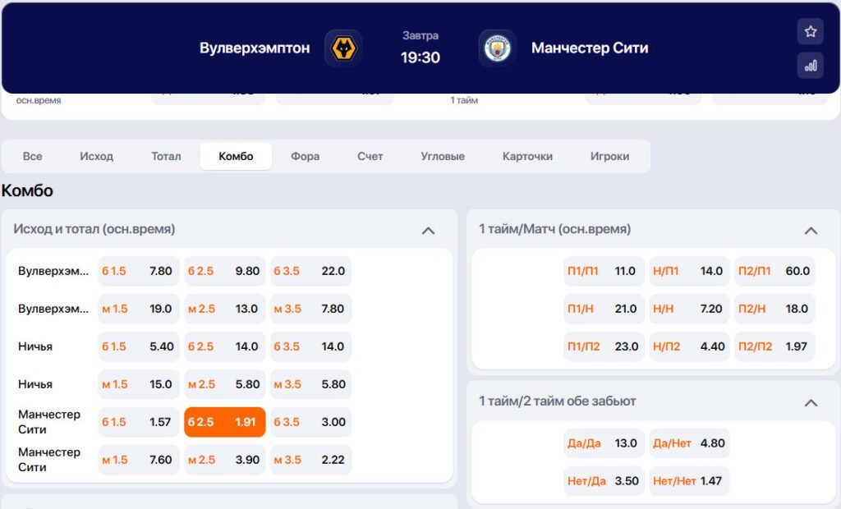Choose Вулверхэмптон м 1.5 odds 19.0

138,309
